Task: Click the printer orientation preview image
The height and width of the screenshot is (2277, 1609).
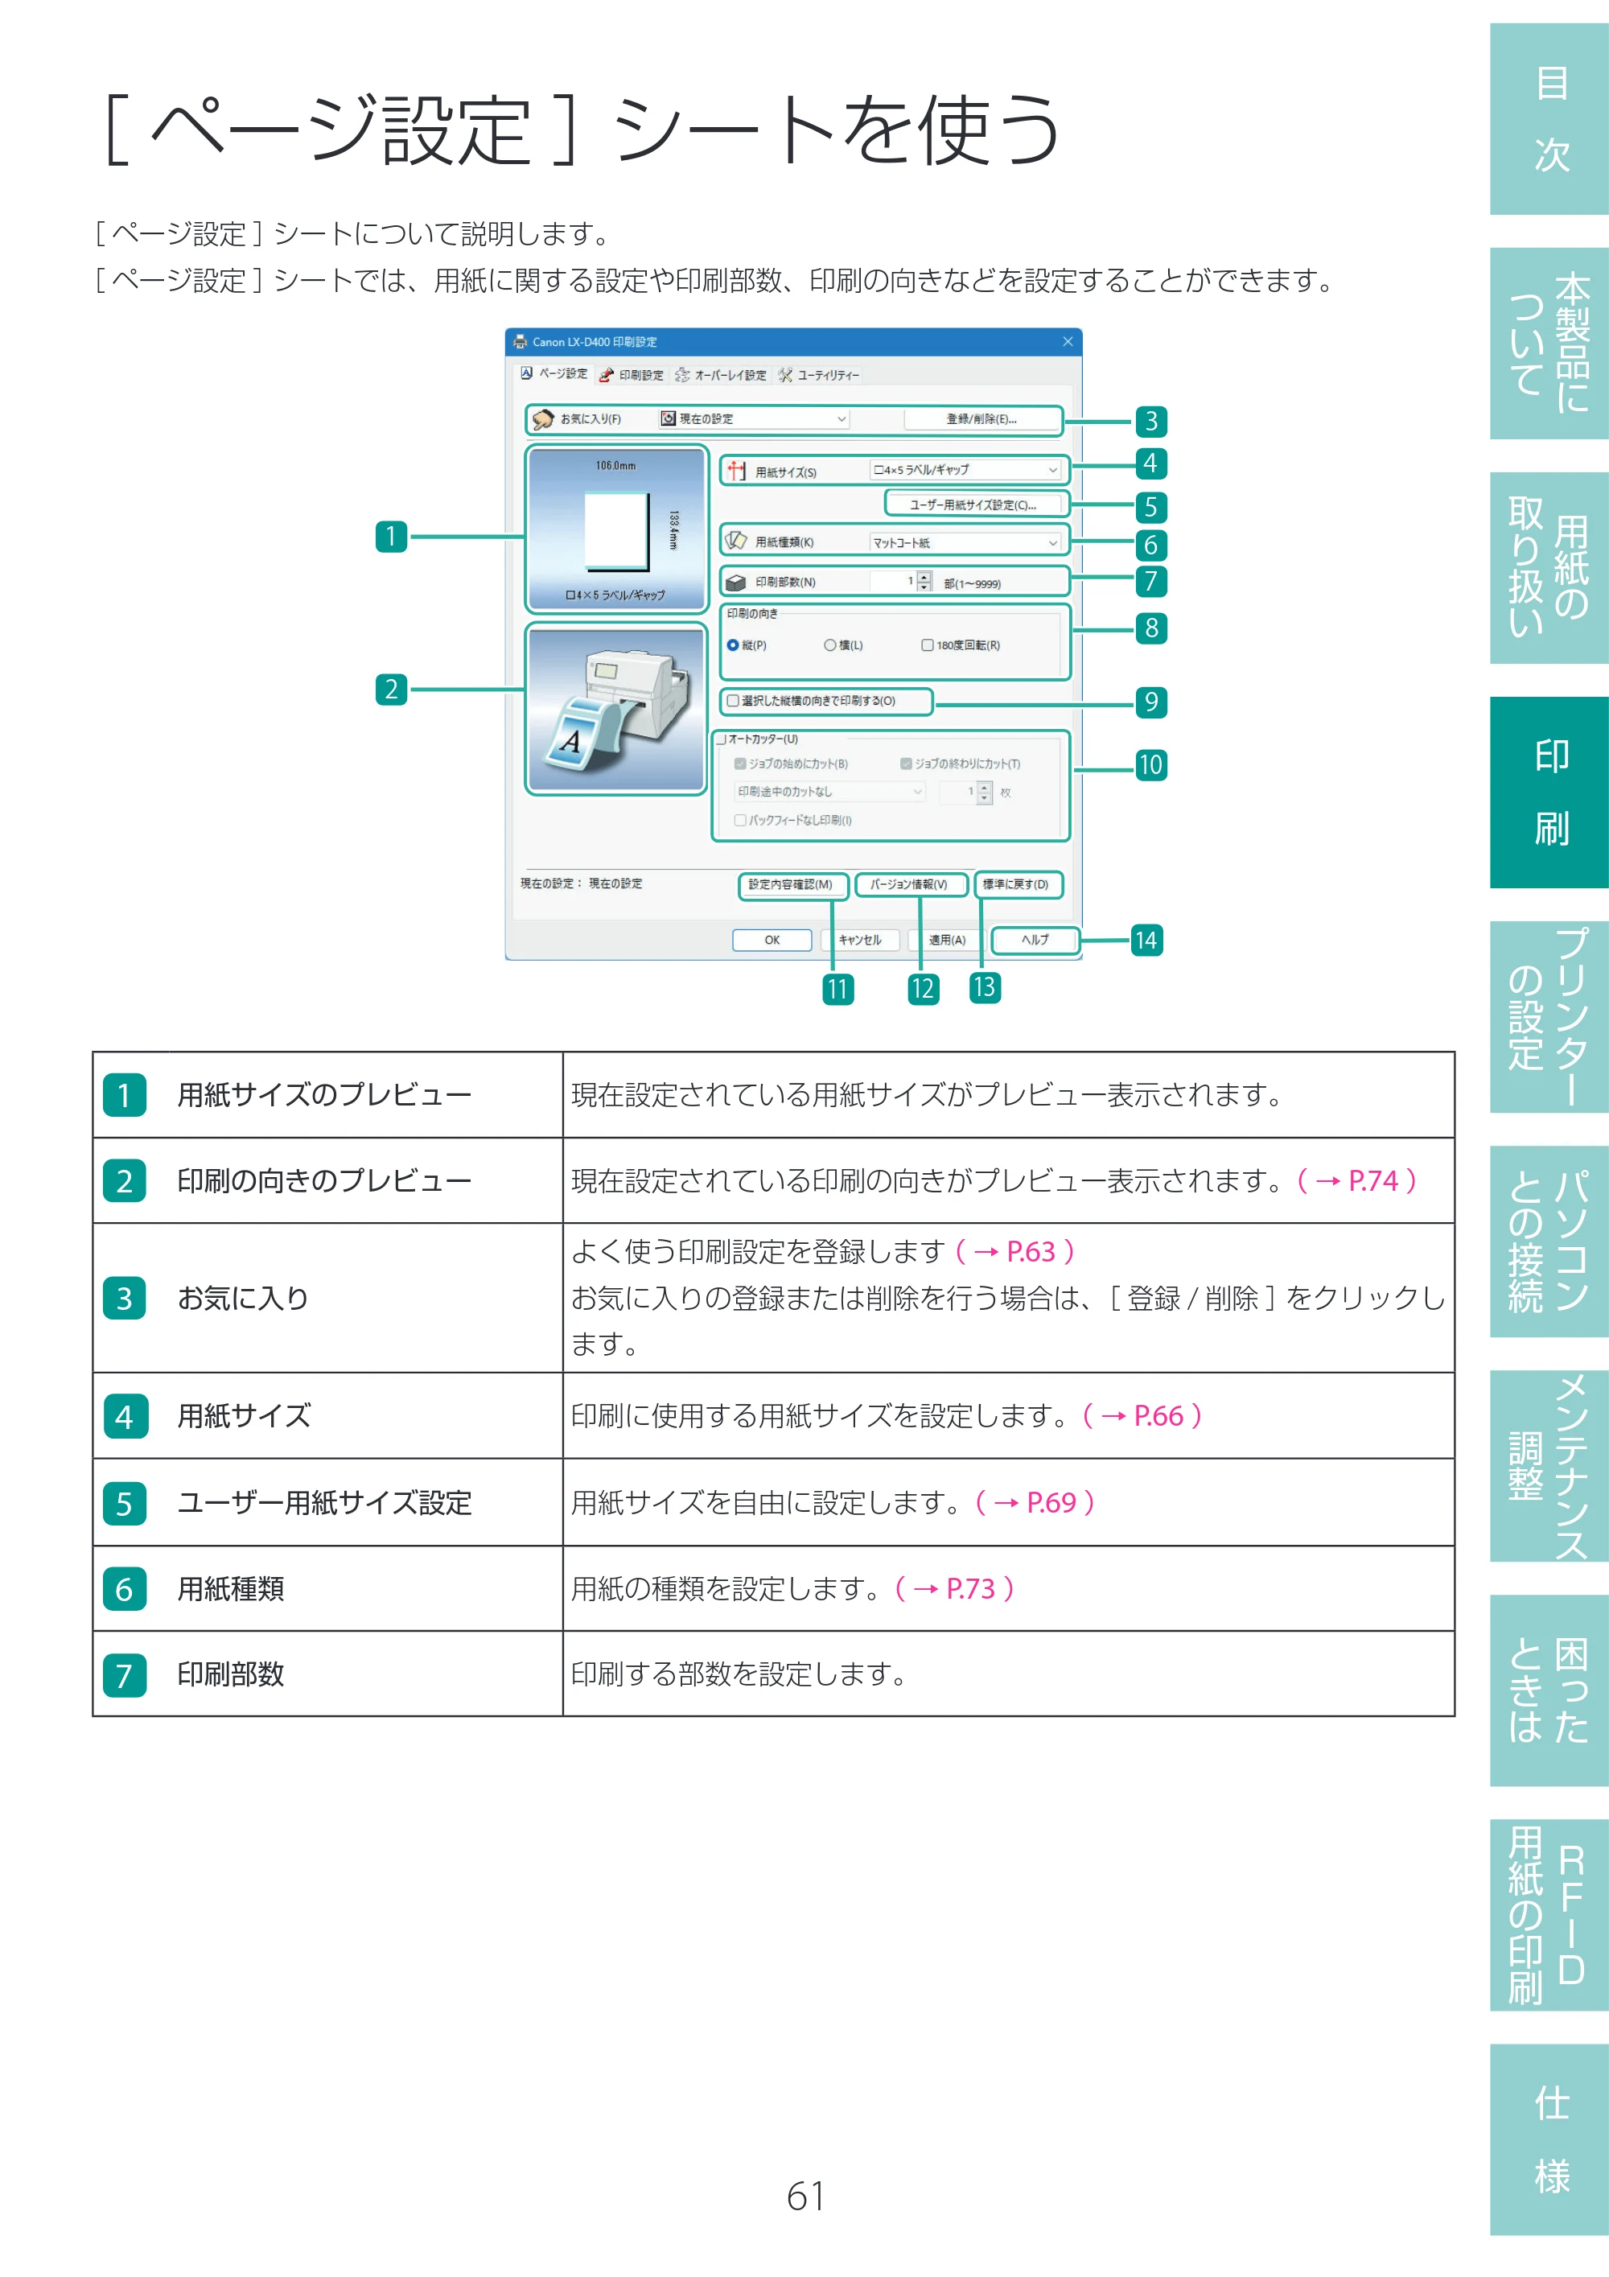Action: (616, 709)
